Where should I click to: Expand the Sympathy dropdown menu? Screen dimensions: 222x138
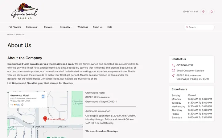pos(66,27)
